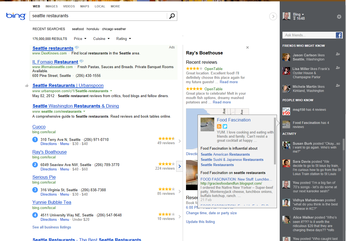
Task: Click map pin number 3 for Serious Pie
Action: tap(35, 190)
